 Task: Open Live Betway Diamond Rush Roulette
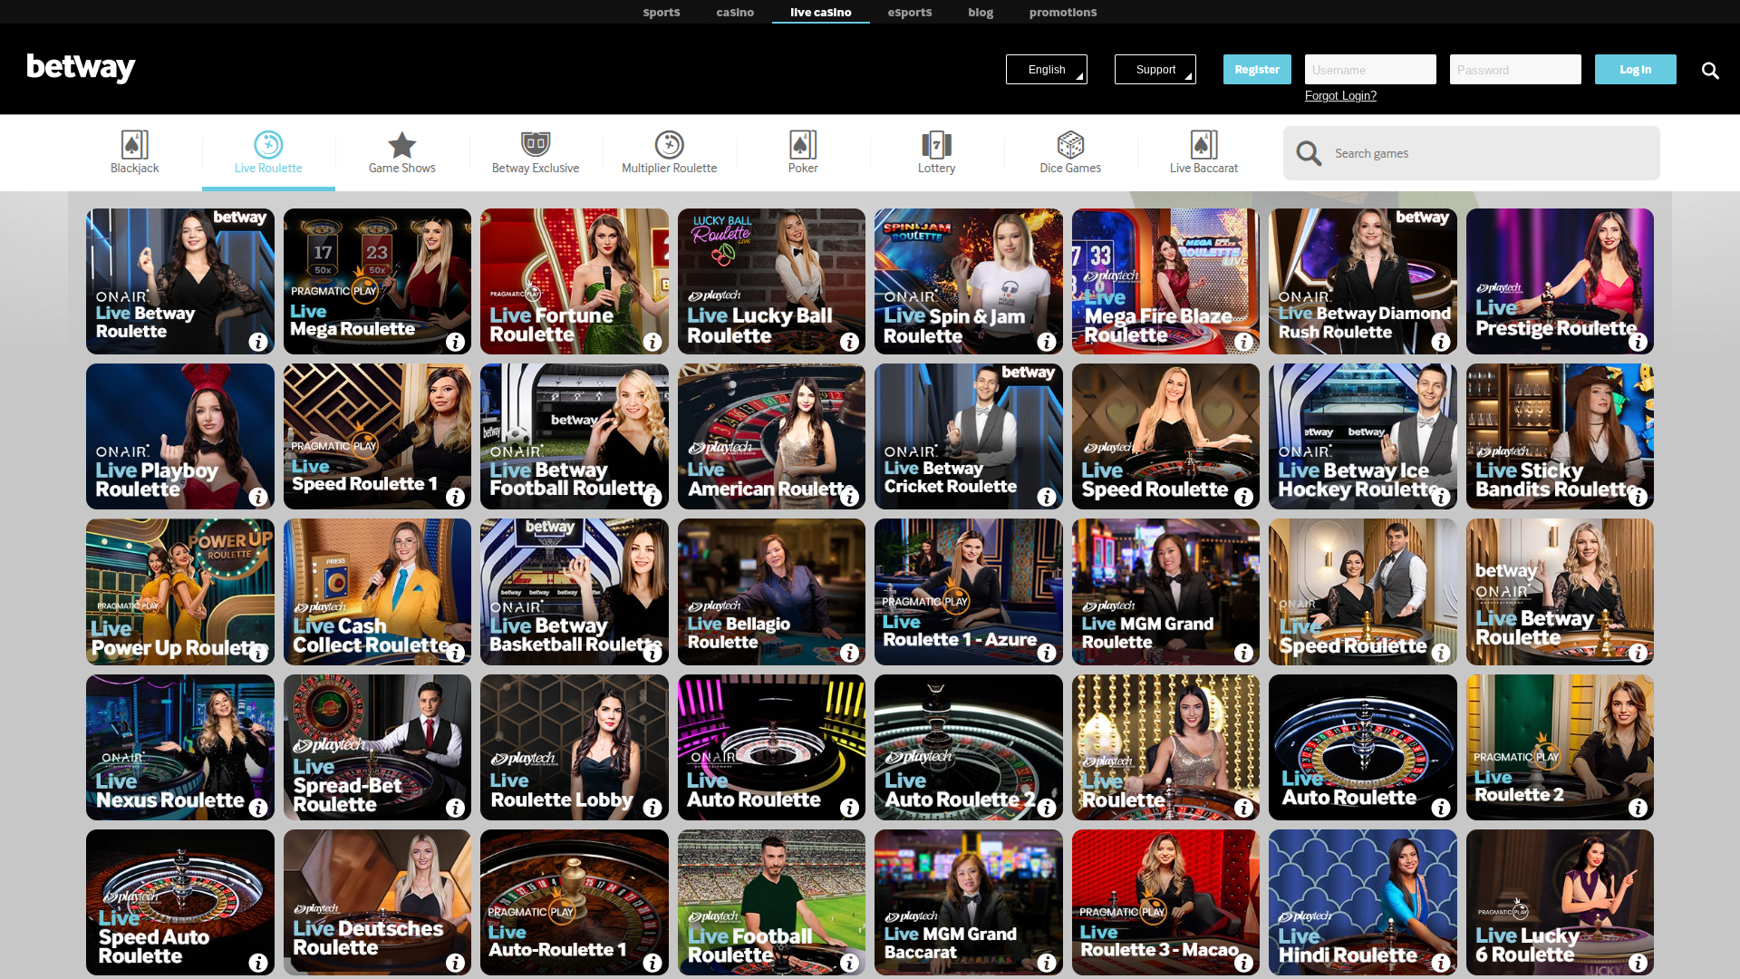click(x=1363, y=281)
